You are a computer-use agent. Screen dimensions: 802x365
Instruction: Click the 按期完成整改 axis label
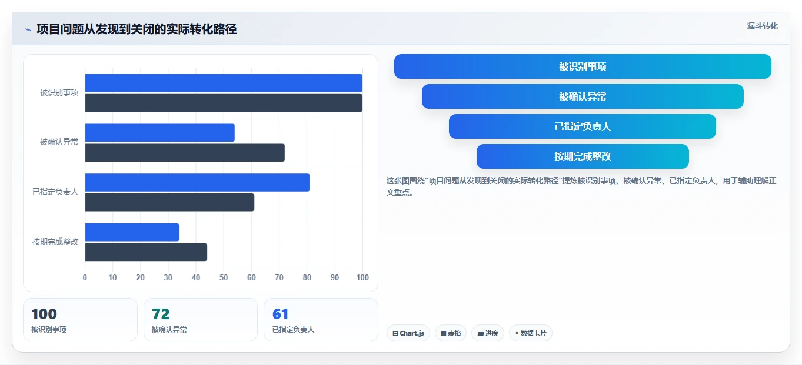click(x=56, y=242)
